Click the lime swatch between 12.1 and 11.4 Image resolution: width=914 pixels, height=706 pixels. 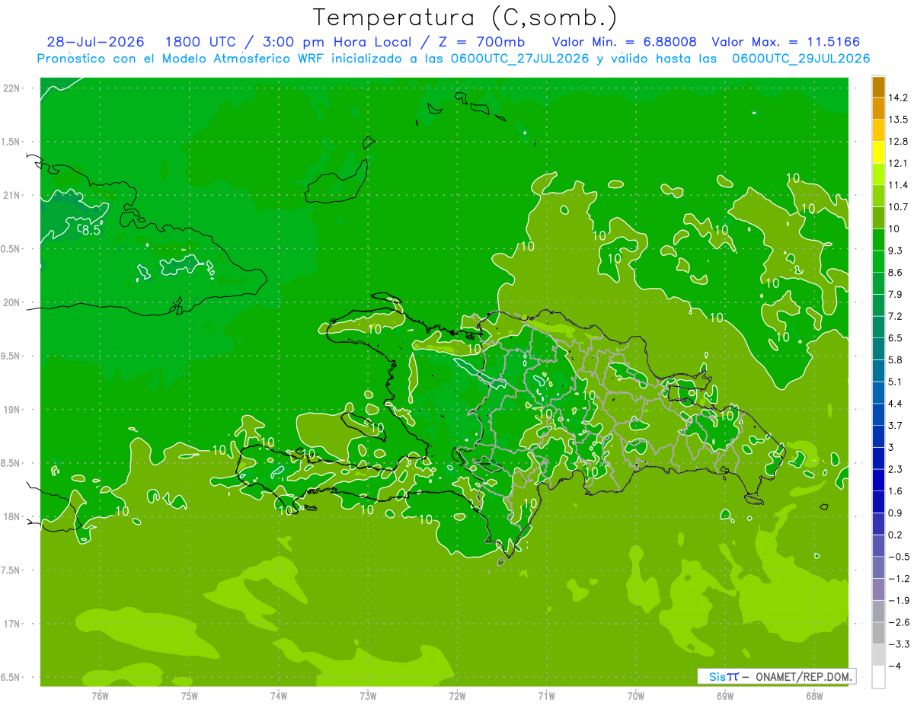[878, 174]
